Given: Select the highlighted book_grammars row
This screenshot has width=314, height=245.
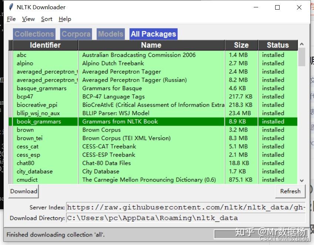Looking at the screenshot, I should point(153,122).
